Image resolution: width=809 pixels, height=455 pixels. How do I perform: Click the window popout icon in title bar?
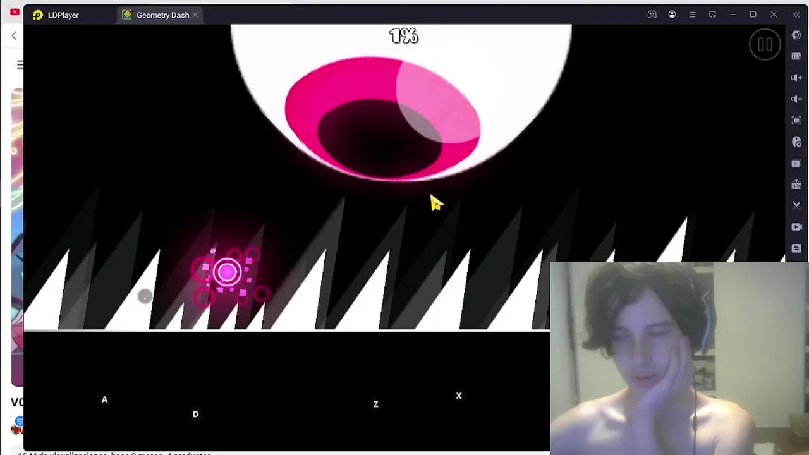pos(712,15)
